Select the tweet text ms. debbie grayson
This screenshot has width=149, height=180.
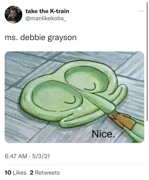(41, 38)
